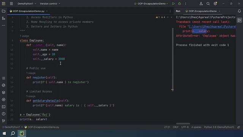Open Code With Me user icon

201,3
